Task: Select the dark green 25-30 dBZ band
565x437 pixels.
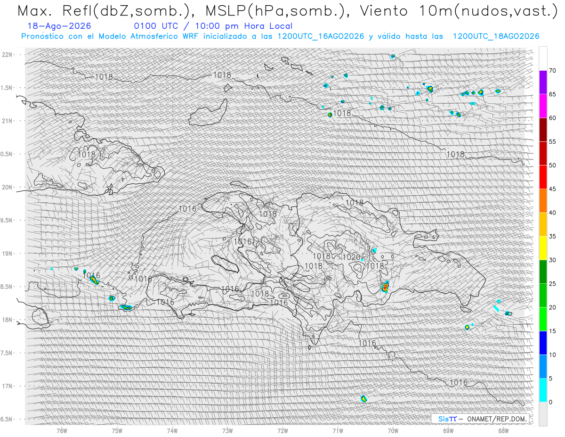Action: tap(543, 272)
